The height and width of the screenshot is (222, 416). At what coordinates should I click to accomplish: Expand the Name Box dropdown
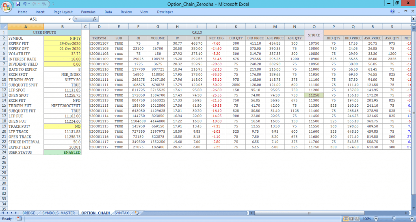[70, 19]
